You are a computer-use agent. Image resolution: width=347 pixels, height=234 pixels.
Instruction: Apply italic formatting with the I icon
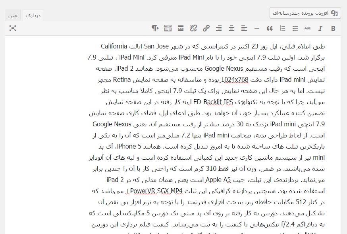point(320,28)
